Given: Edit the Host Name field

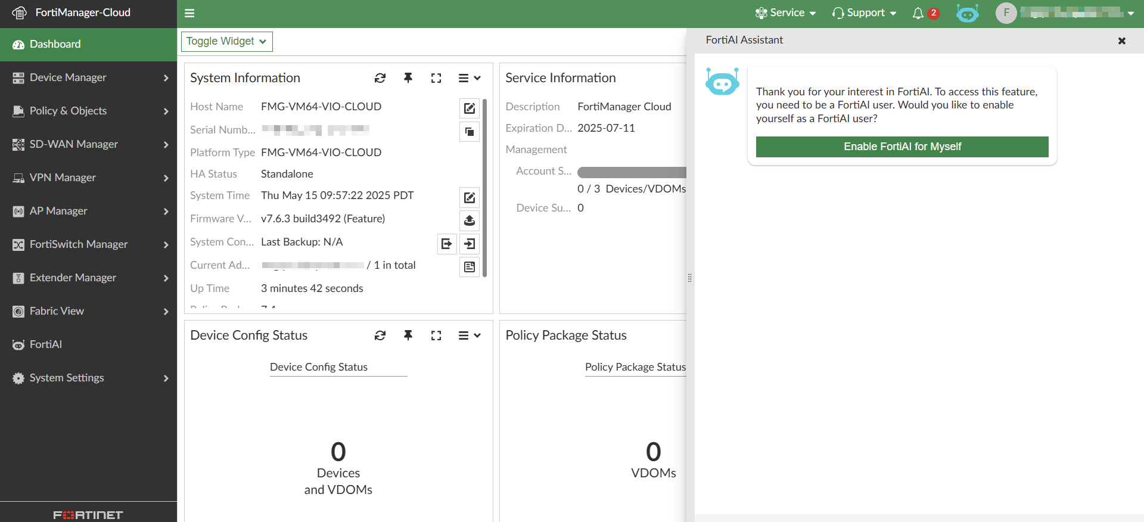Looking at the screenshot, I should coord(470,108).
